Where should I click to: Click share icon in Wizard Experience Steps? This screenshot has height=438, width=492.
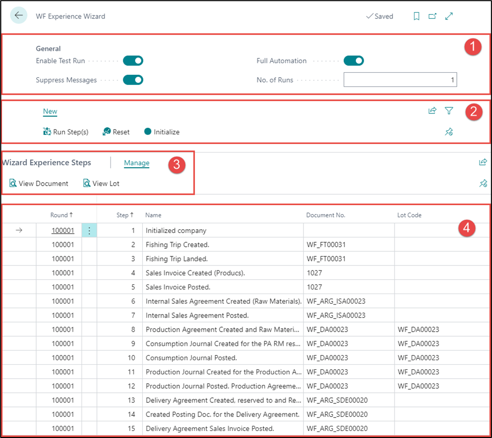point(482,162)
